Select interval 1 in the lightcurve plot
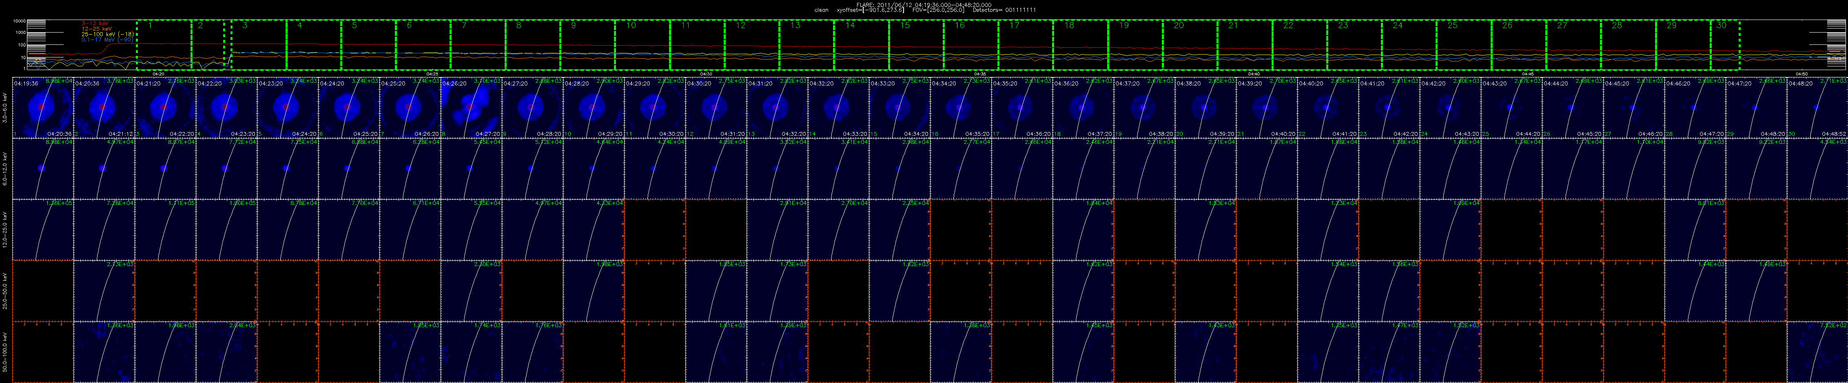Viewport: 1848px width, 383px height. 164,44
